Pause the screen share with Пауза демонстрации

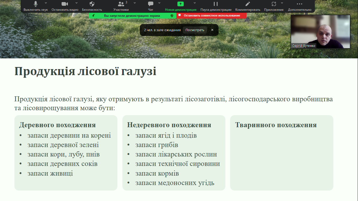[216, 4]
